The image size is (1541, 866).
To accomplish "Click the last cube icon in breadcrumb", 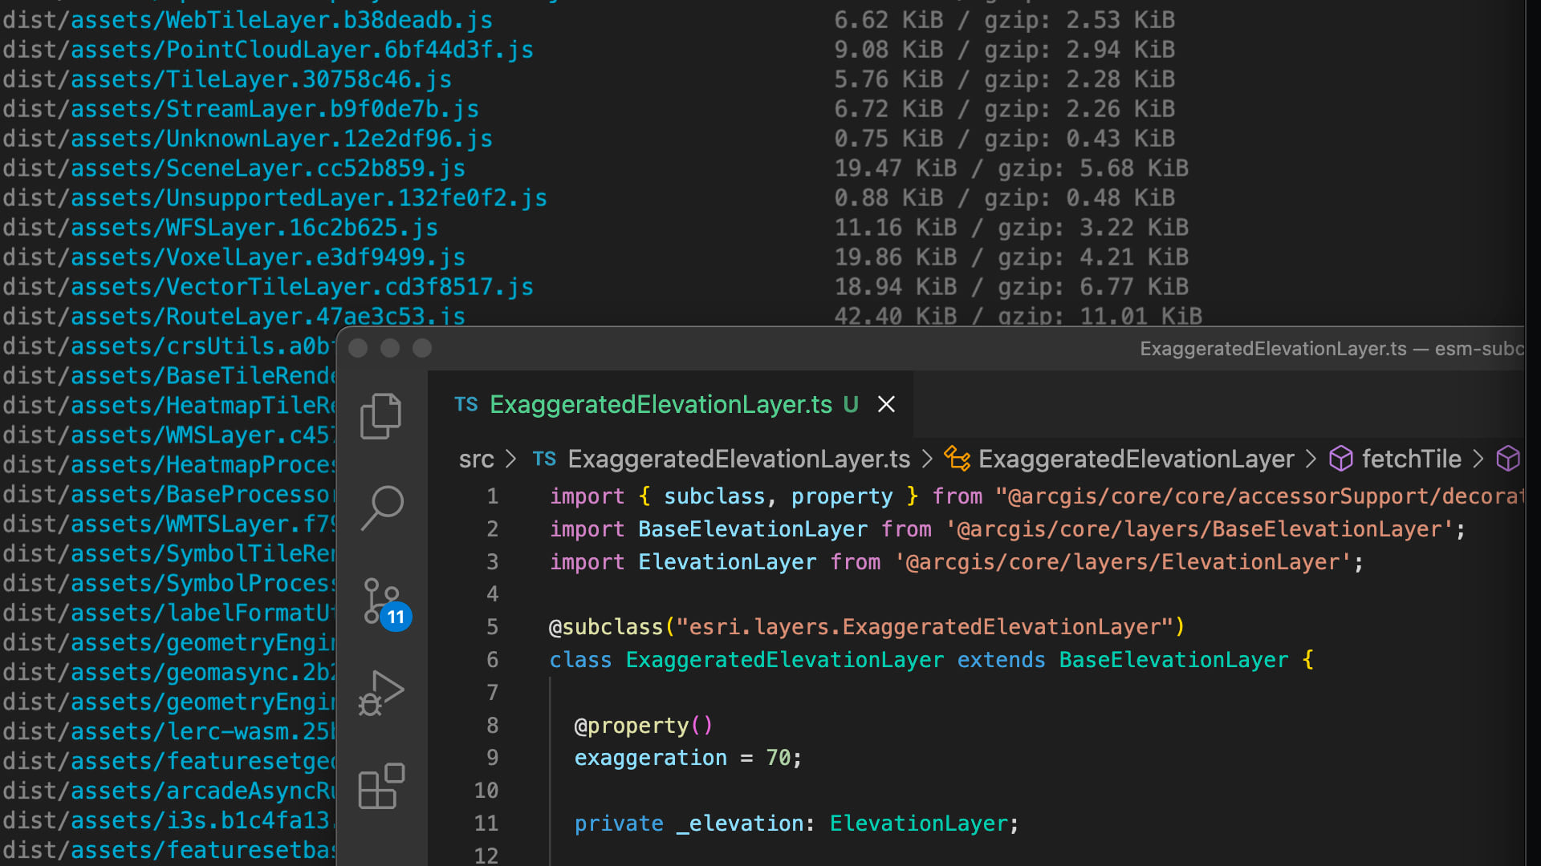I will point(1508,459).
